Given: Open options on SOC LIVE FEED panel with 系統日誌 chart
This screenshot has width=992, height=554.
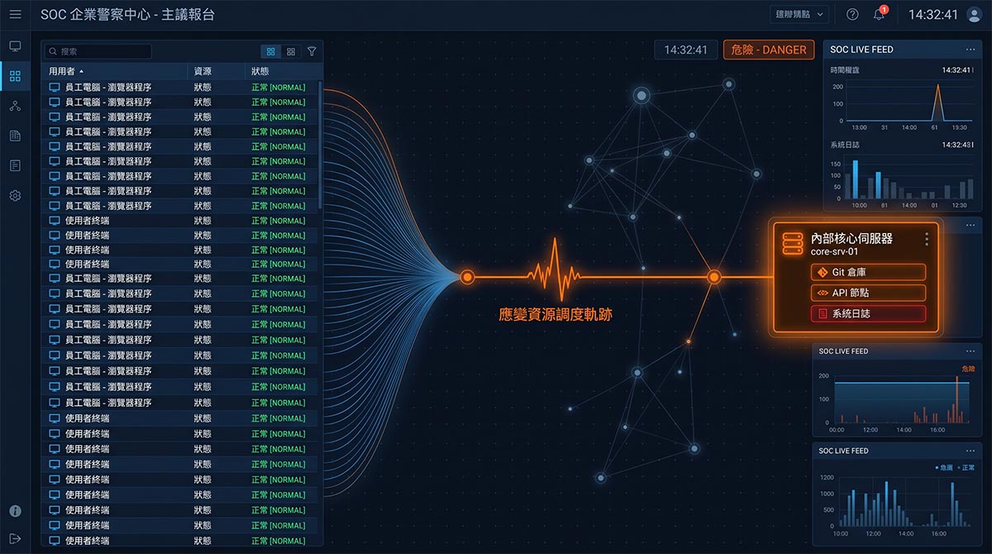Looking at the screenshot, I should 970,50.
